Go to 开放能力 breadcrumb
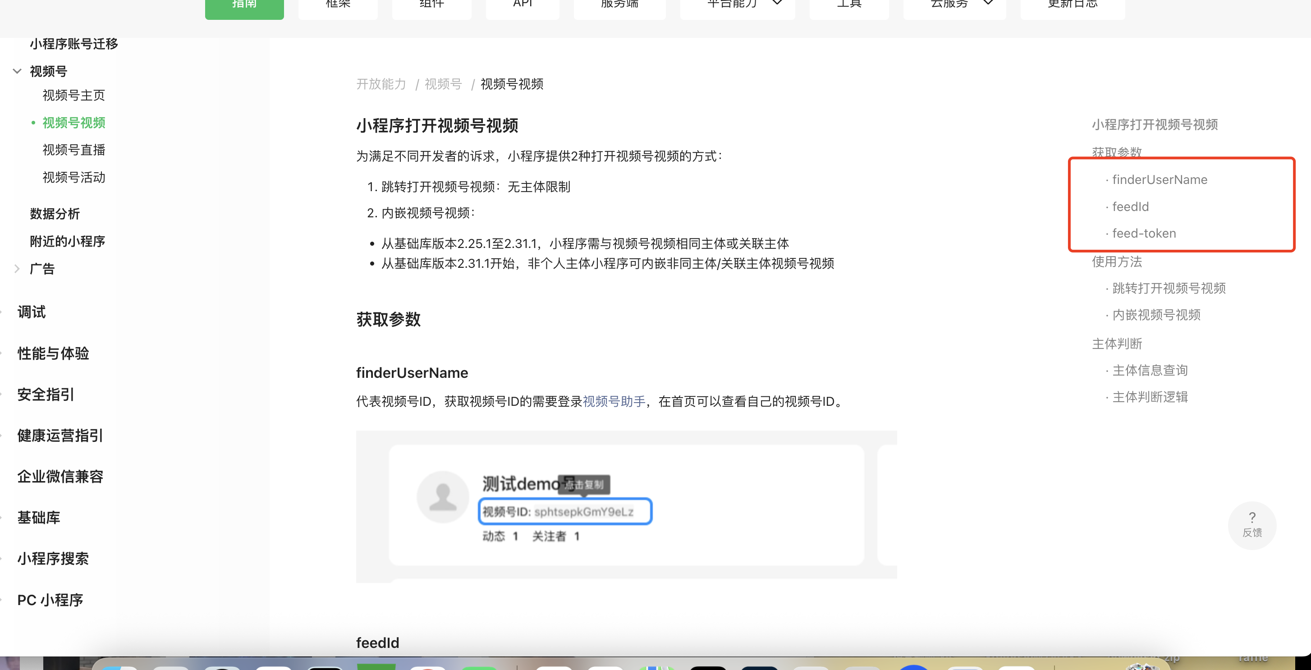Screen dimensions: 1311x670 (380, 84)
